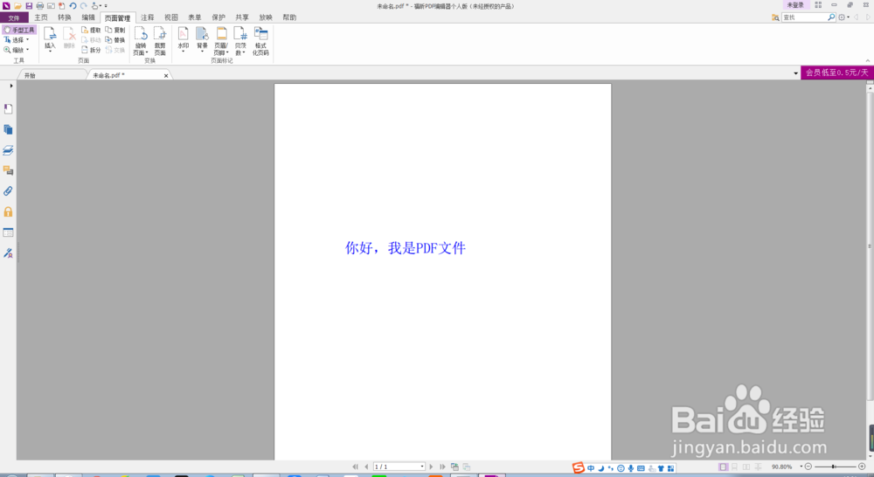Viewport: 874px width, 477px height.
Task: Switch to the 帮助 help ribbon tab
Action: (289, 17)
